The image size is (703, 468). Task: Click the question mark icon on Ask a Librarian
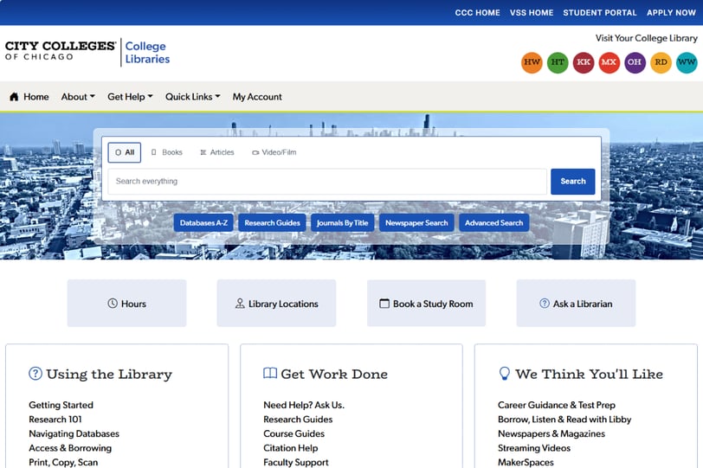coord(545,304)
